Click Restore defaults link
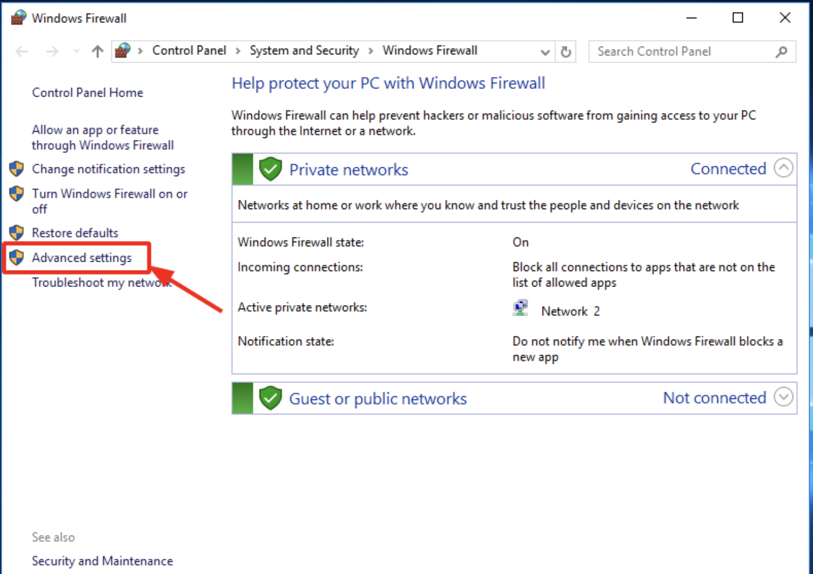This screenshot has width=813, height=574. click(x=75, y=233)
